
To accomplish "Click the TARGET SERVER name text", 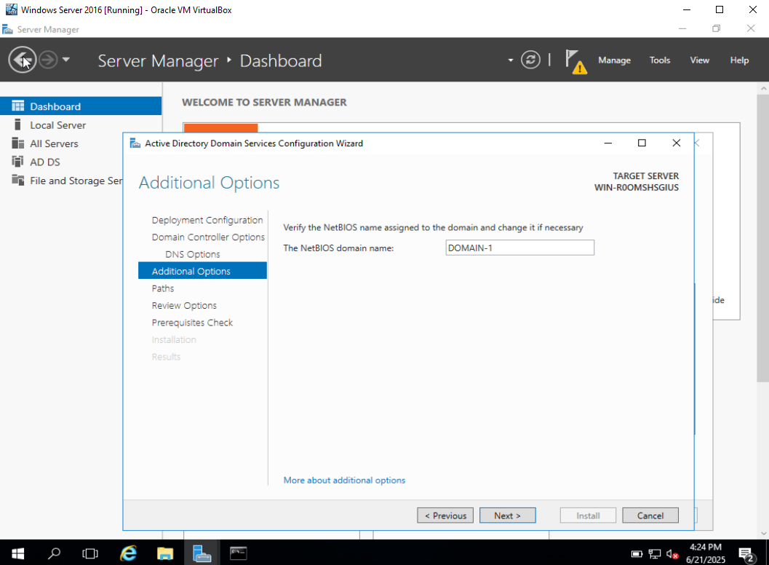I will click(x=636, y=188).
